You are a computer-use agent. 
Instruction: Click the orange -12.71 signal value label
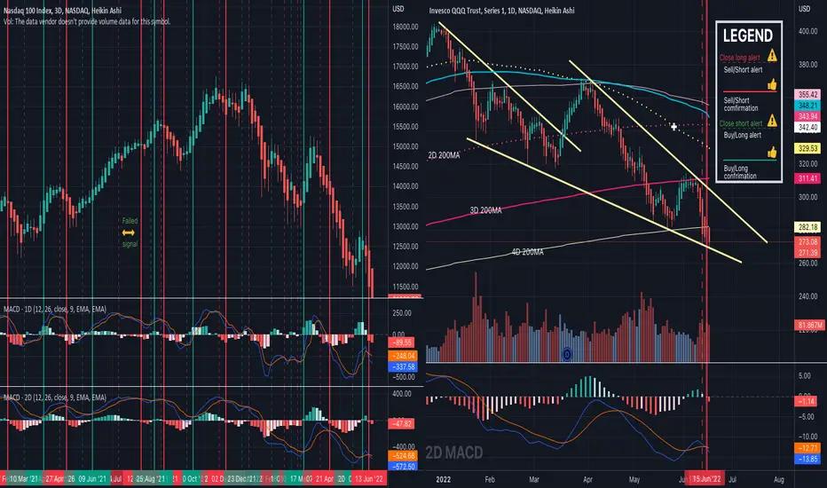pos(807,448)
